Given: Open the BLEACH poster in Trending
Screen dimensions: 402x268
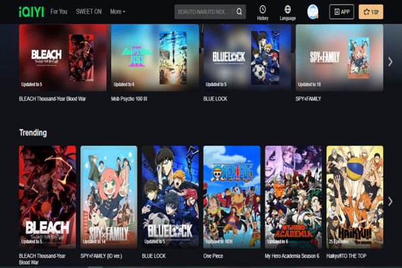Looking at the screenshot, I should 48,197.
